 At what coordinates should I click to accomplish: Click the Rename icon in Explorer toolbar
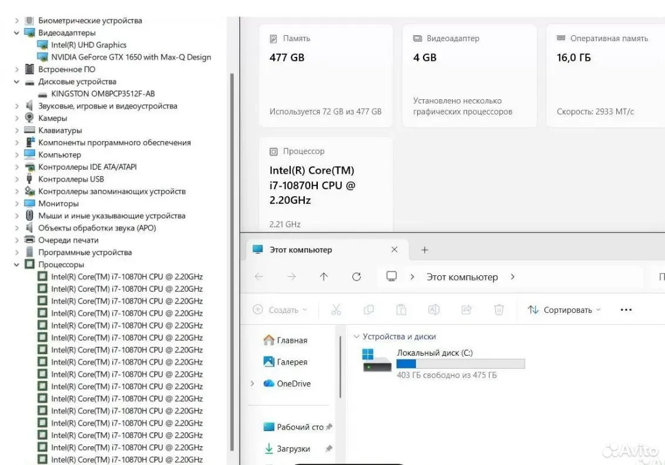click(x=434, y=310)
